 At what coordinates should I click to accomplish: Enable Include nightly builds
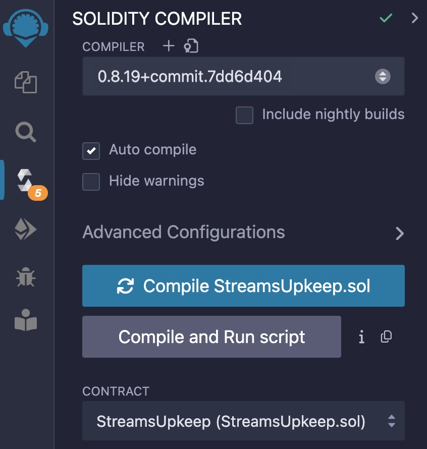click(244, 116)
